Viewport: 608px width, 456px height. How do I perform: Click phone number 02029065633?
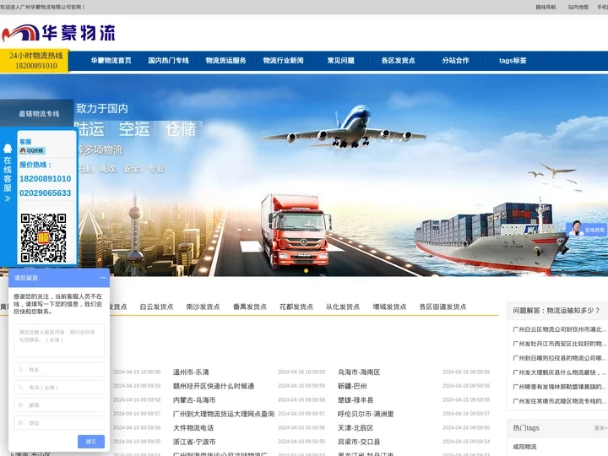coord(46,193)
